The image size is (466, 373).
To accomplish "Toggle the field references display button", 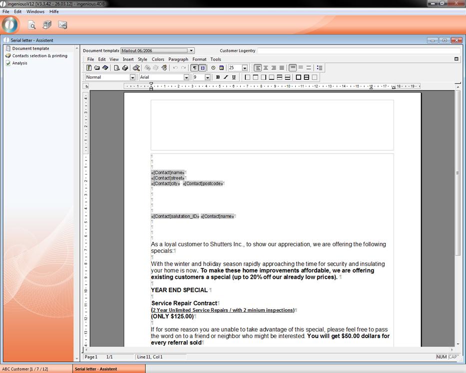I will [x=203, y=68].
